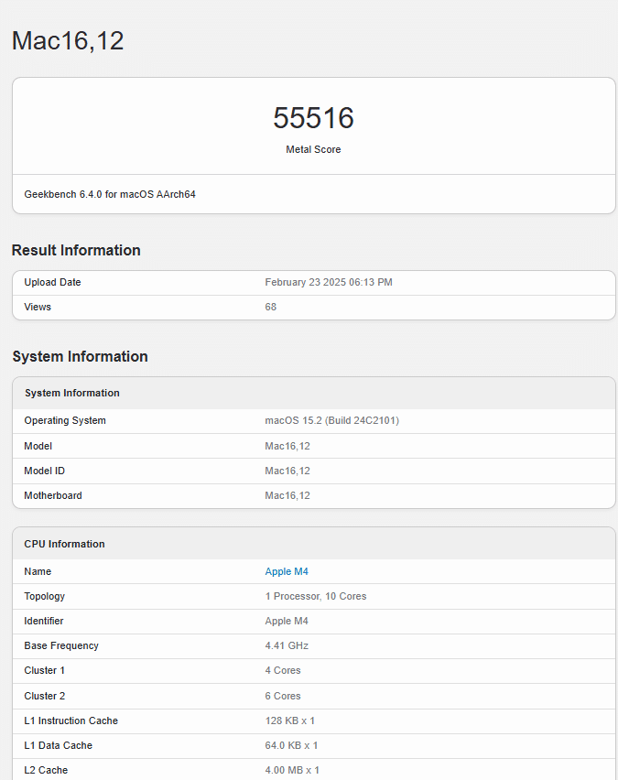Select the Upload Date label

click(52, 282)
